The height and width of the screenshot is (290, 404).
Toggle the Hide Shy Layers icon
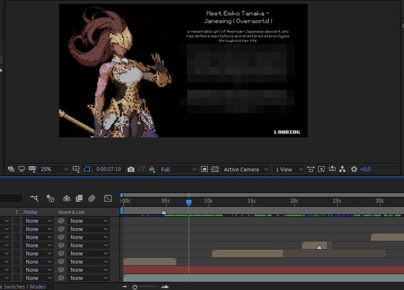tap(67, 198)
